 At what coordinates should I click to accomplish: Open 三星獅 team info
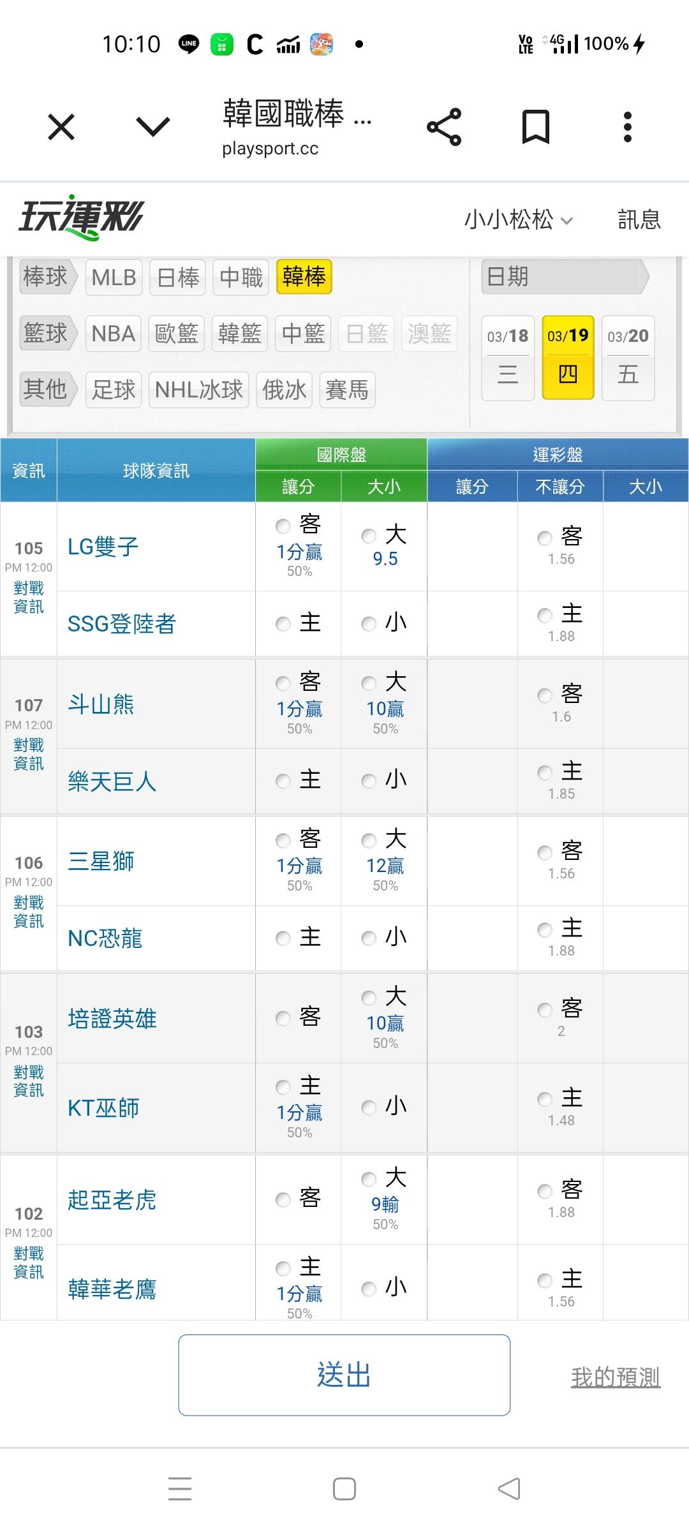tap(101, 862)
